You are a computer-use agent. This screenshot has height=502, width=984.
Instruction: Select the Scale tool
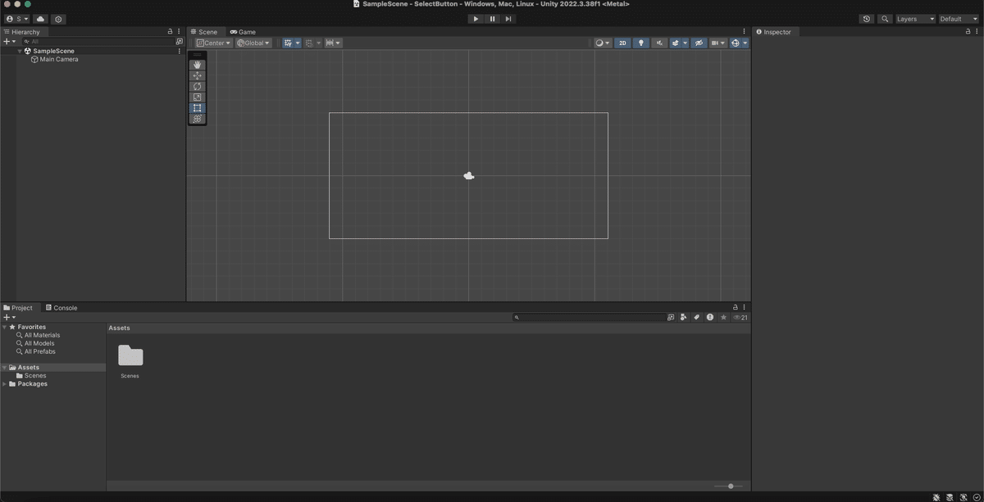(x=197, y=97)
